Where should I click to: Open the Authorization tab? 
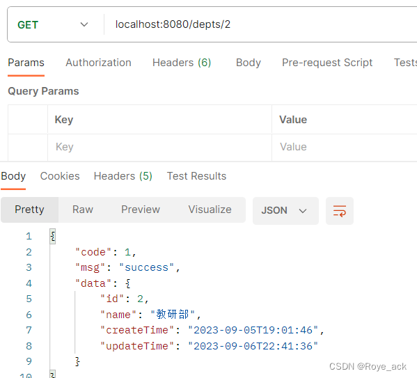click(98, 63)
